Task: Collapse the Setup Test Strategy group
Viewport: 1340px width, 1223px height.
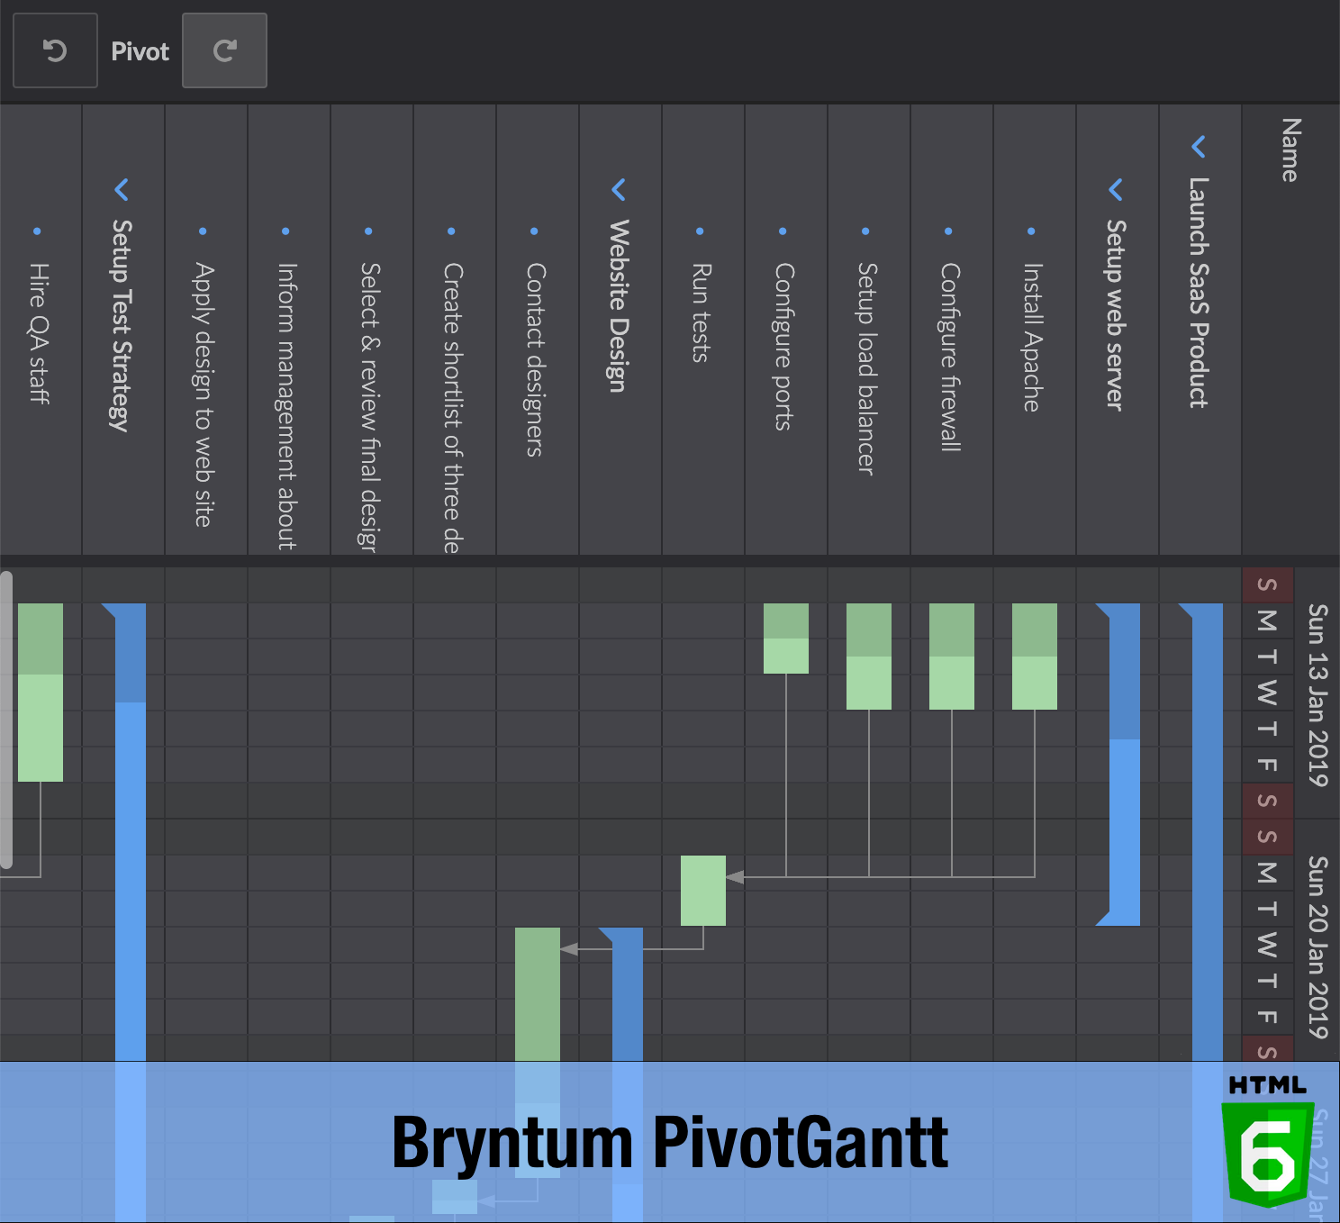Action: click(x=121, y=189)
